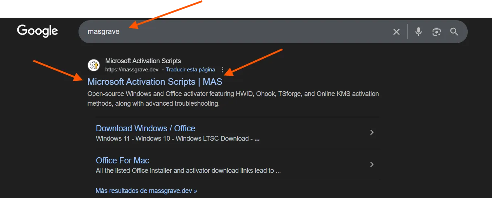Click the Google logo
The height and width of the screenshot is (198, 492).
[37, 31]
